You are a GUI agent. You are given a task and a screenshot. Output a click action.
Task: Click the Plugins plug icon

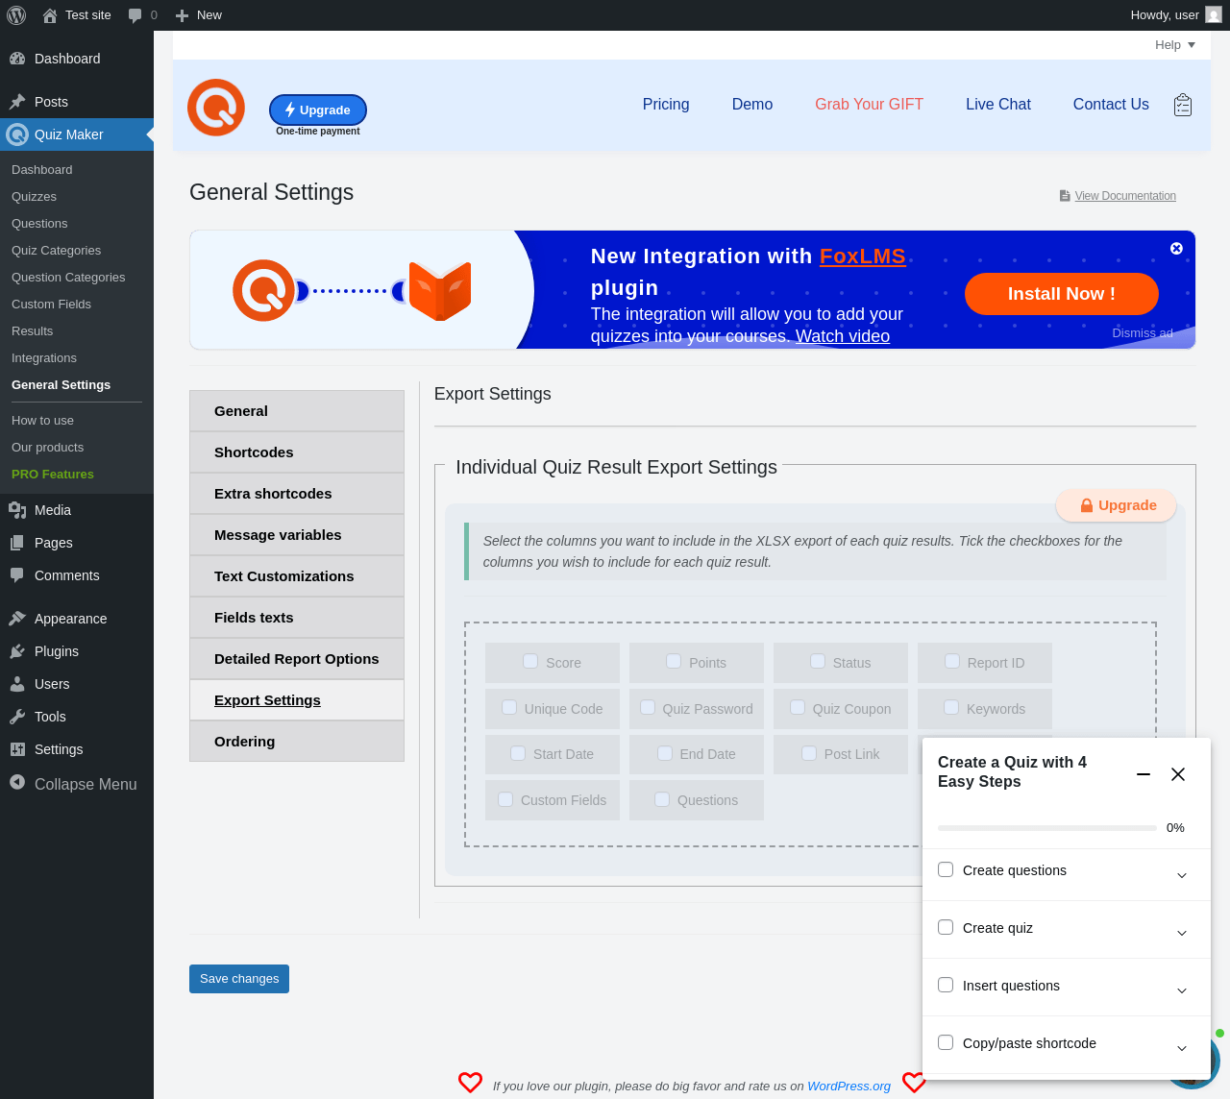pos(17,651)
